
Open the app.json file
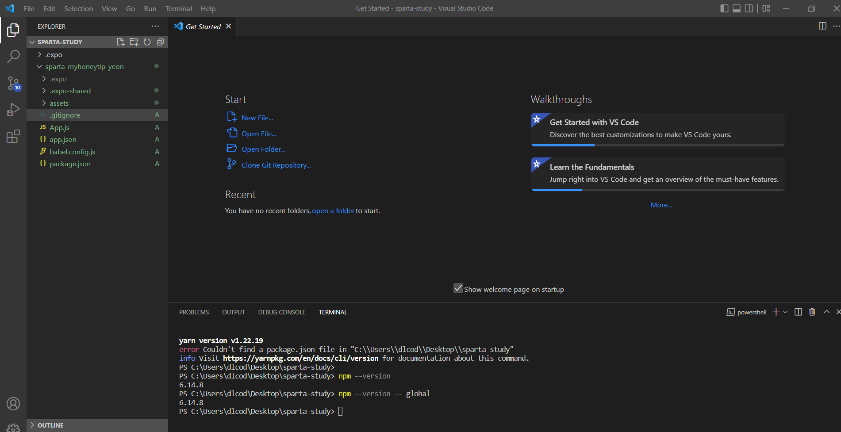[63, 139]
